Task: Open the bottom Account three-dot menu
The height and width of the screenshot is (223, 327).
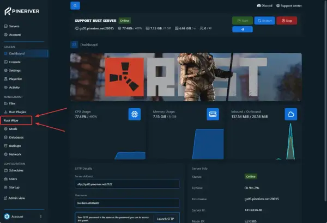Action: coord(41,216)
